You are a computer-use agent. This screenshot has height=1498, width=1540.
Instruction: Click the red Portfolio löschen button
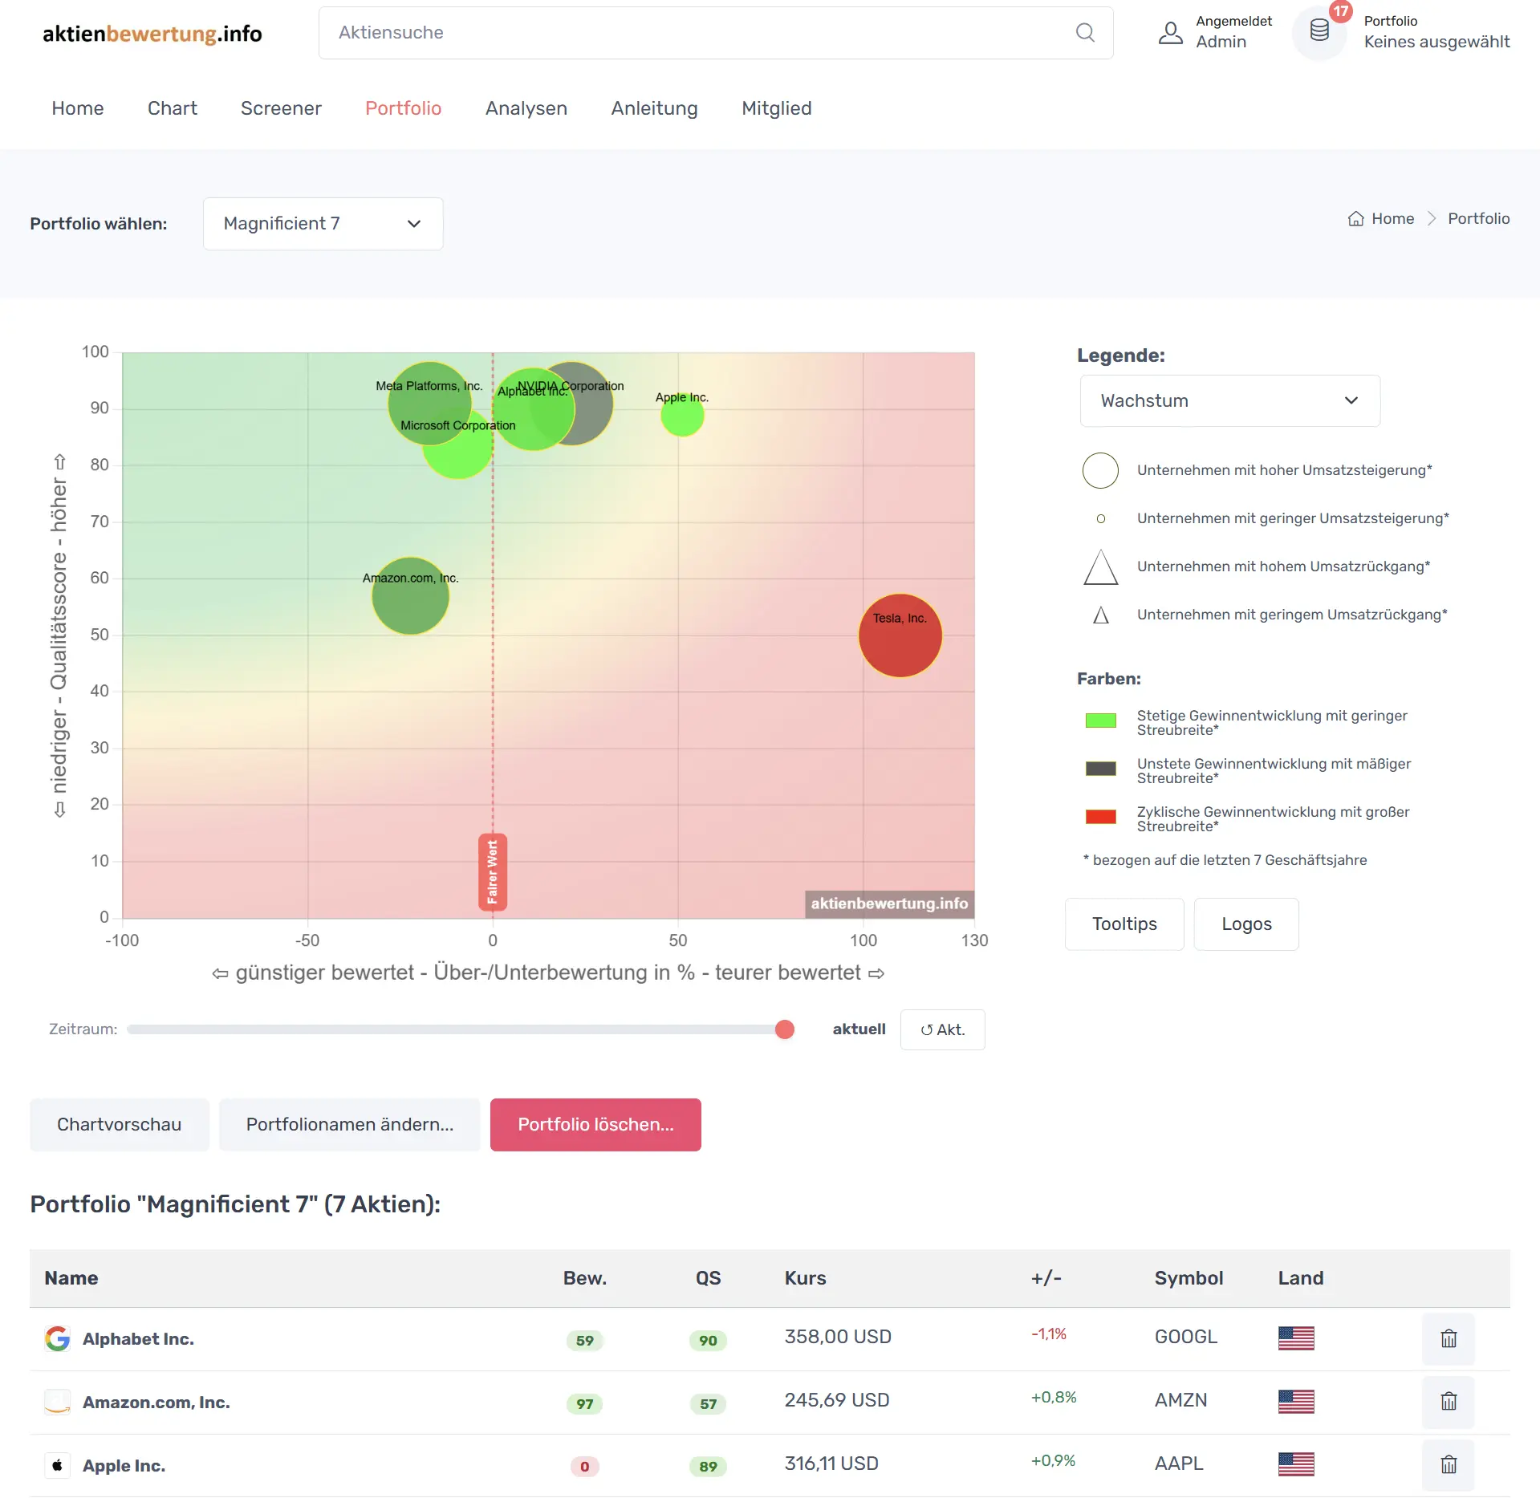[x=595, y=1125]
